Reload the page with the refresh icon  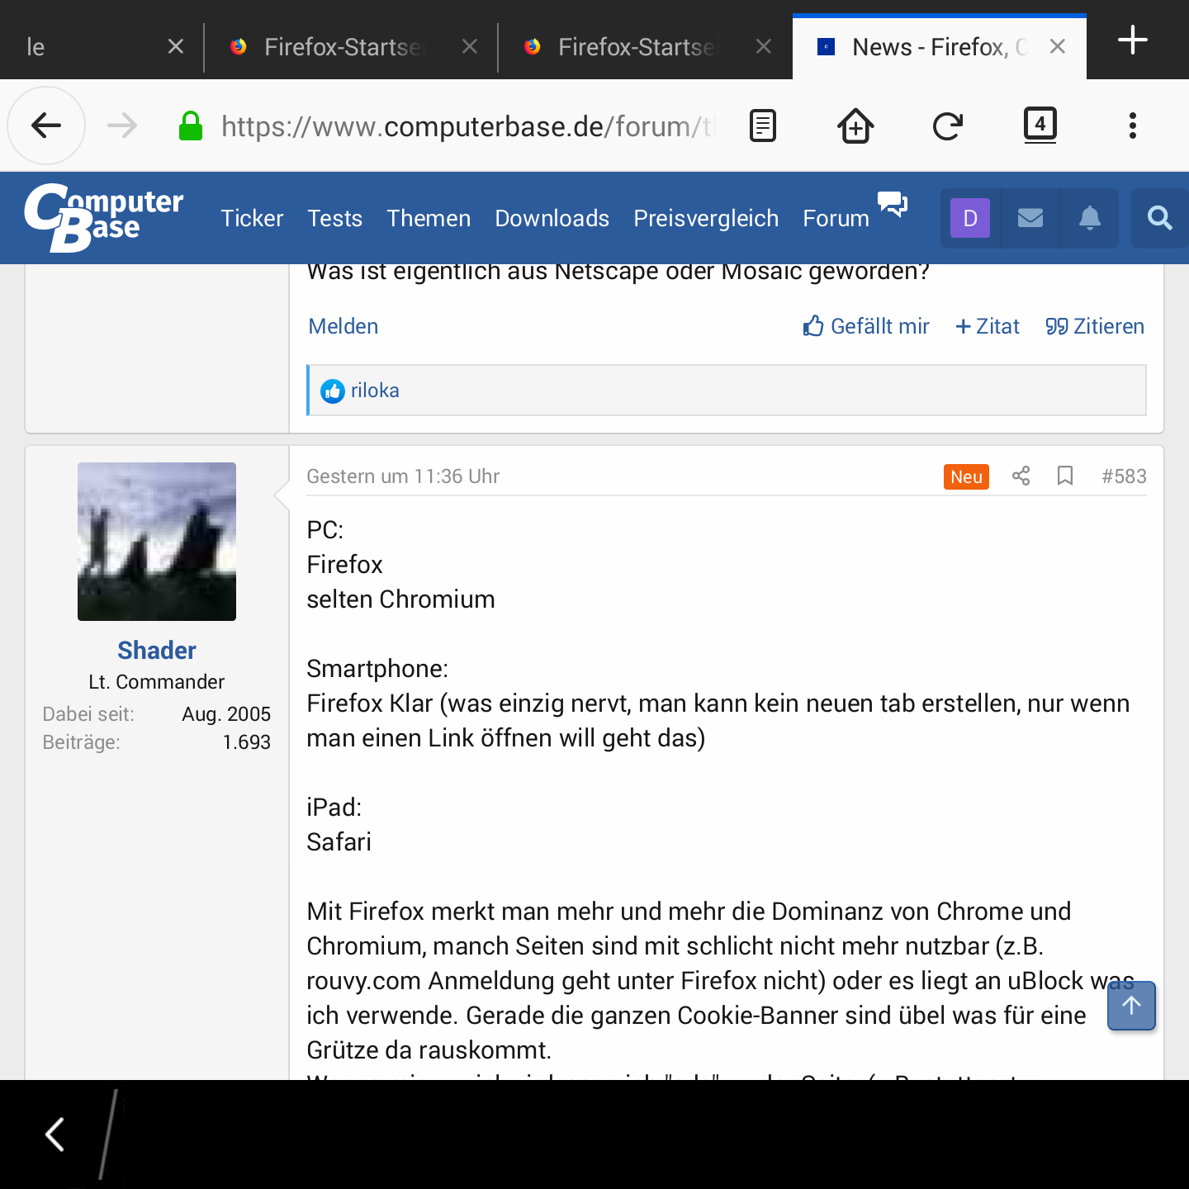tap(948, 126)
